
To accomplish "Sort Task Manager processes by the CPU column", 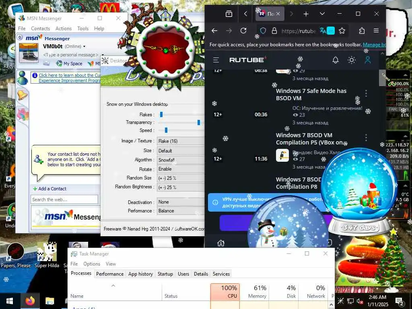I will pos(225,292).
